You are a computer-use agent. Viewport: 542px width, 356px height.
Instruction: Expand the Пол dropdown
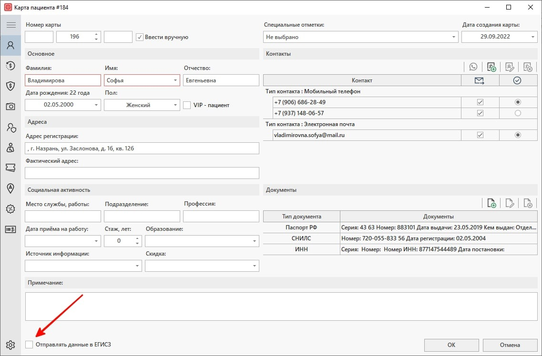click(x=175, y=105)
